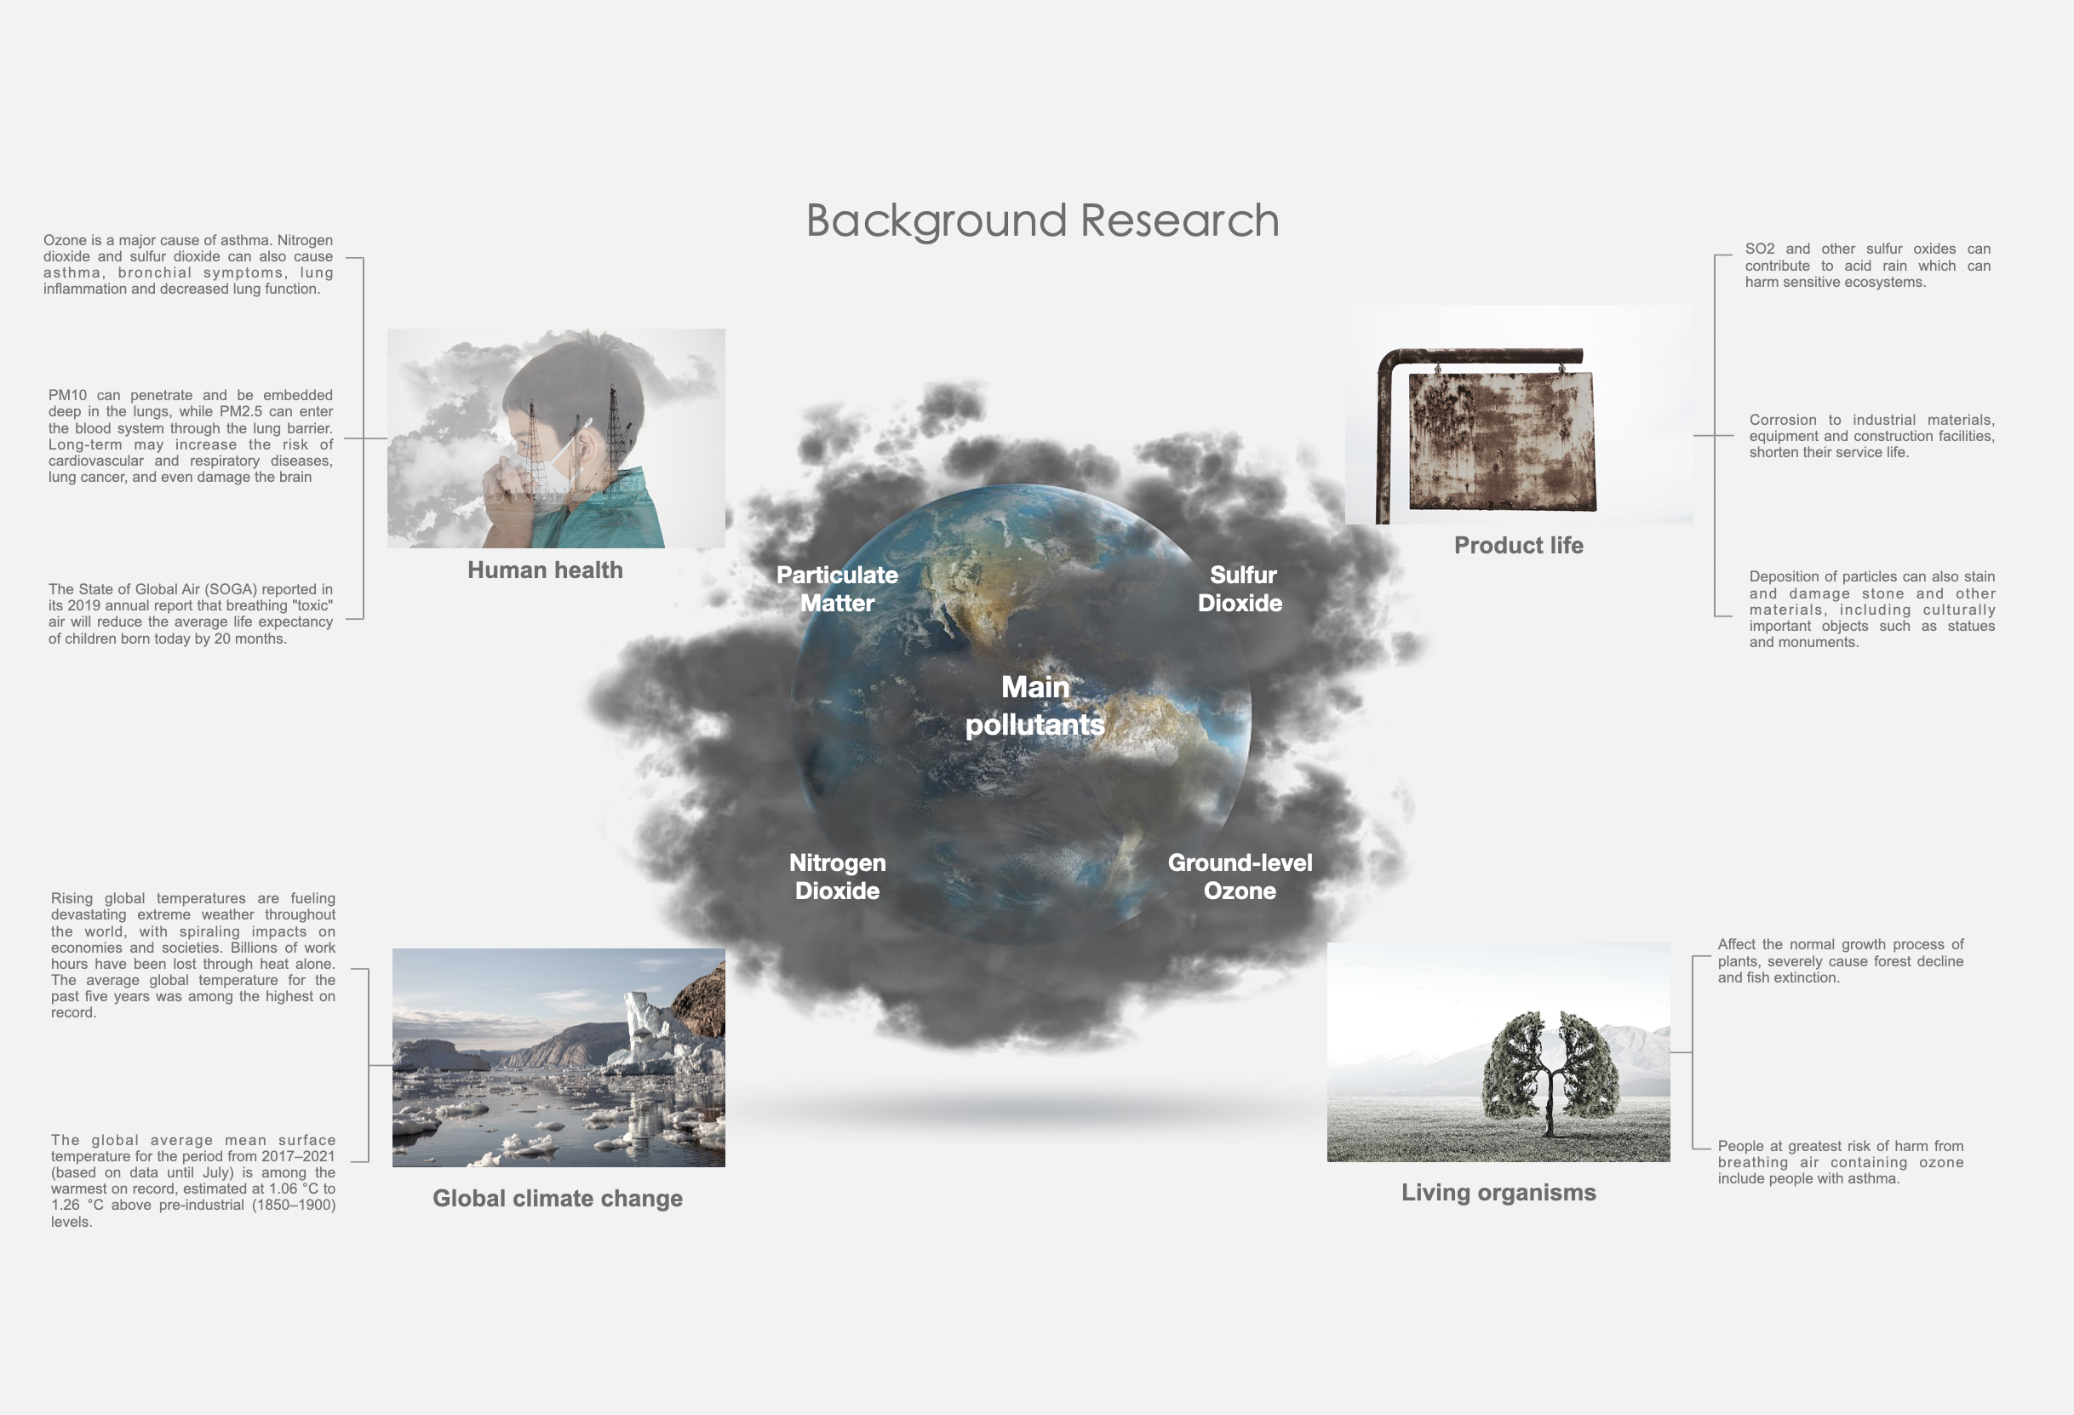Click the forest decline and fish extinction text
The height and width of the screenshot is (1415, 2074).
pyautogui.click(x=1839, y=960)
